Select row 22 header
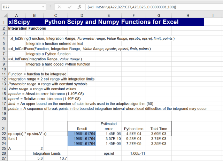This screenshot has width=223, height=161. pyautogui.click(x=3, y=133)
